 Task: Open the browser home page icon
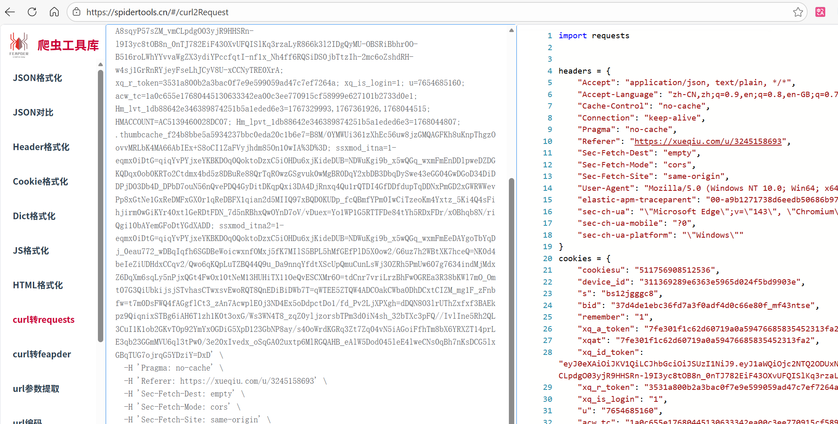[54, 12]
